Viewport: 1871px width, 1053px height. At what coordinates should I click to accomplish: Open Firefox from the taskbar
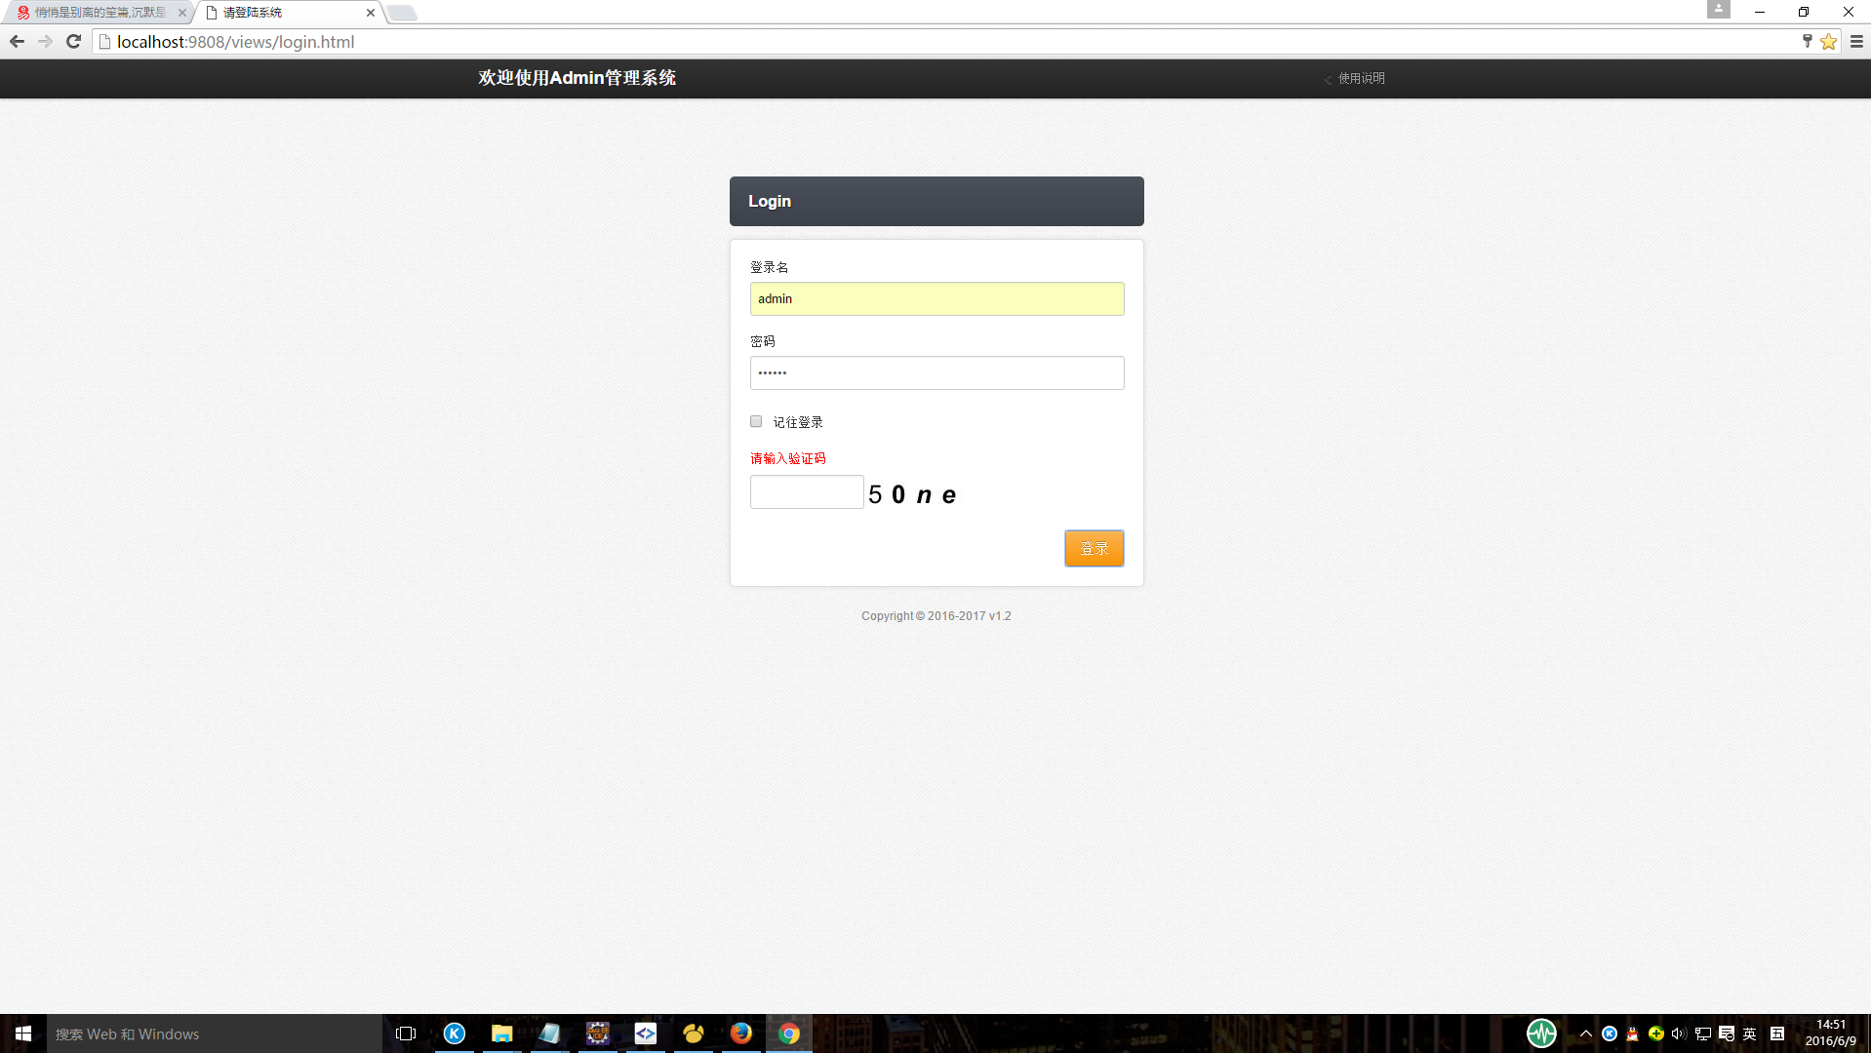741,1033
